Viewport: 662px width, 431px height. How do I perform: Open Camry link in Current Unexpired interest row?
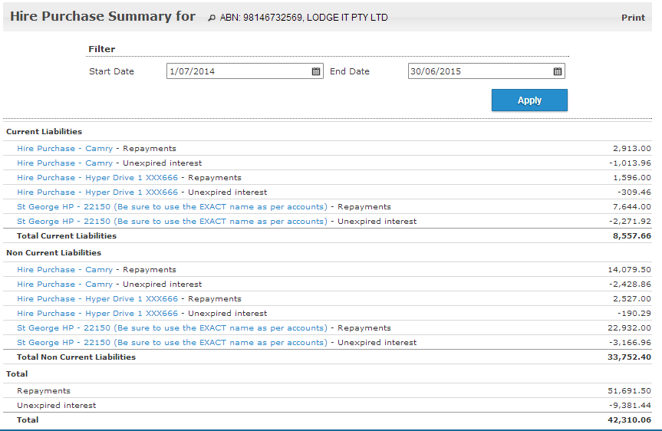point(65,163)
